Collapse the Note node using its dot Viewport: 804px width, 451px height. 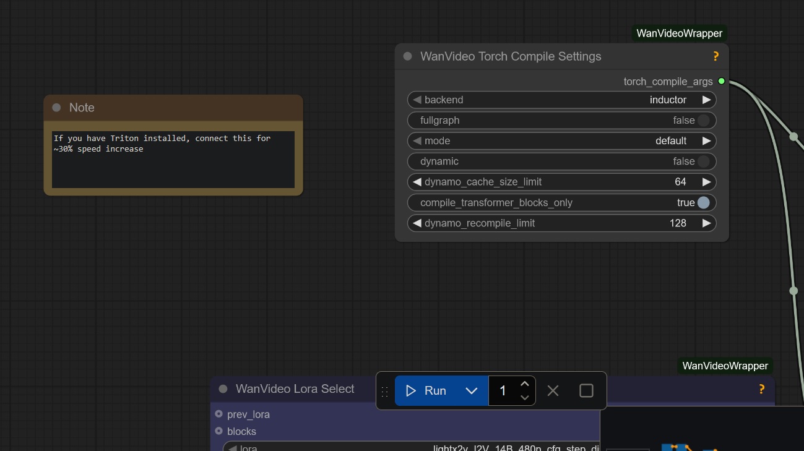56,108
